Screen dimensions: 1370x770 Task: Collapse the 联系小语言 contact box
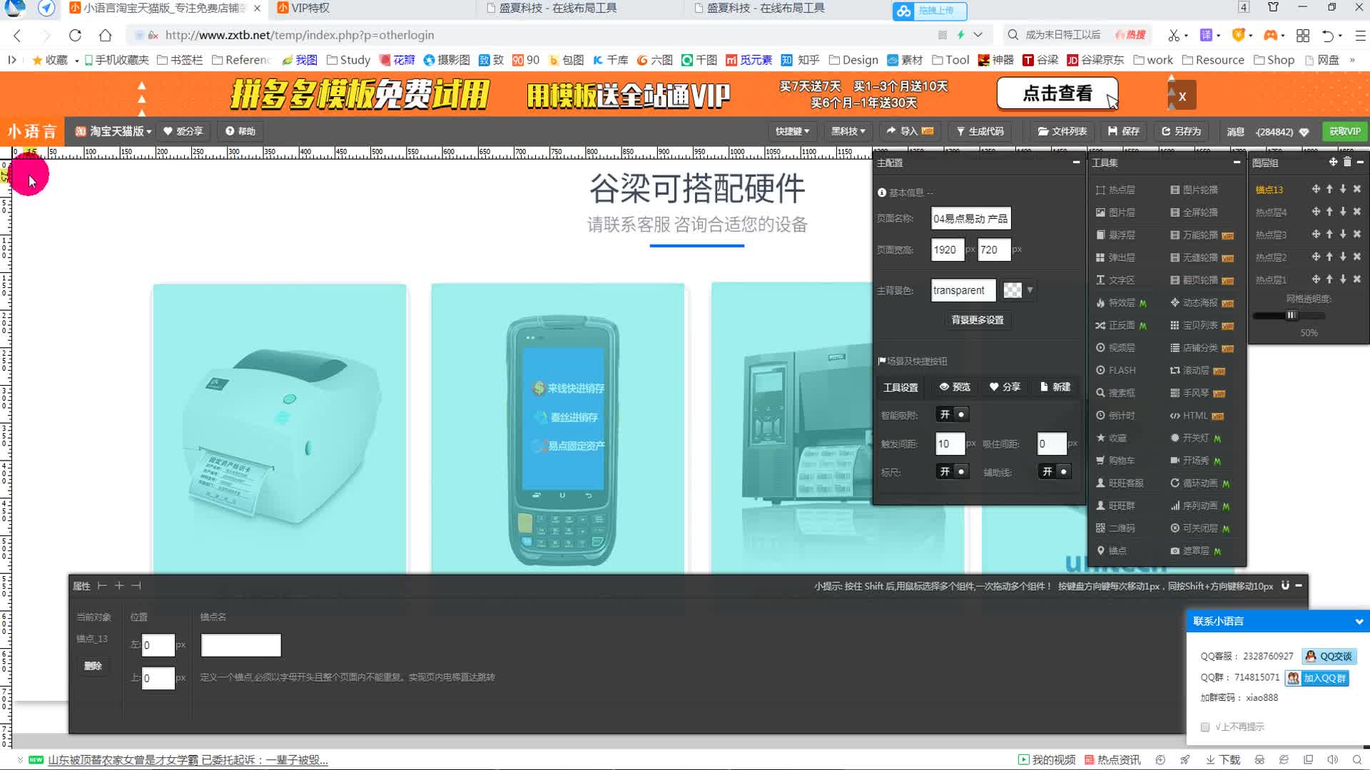1359,622
